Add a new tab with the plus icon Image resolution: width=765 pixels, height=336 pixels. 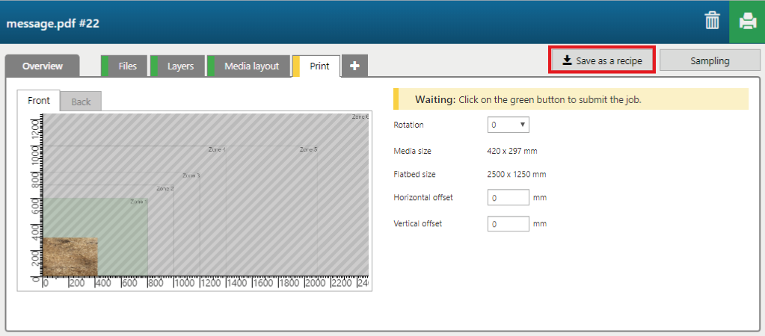tap(354, 66)
